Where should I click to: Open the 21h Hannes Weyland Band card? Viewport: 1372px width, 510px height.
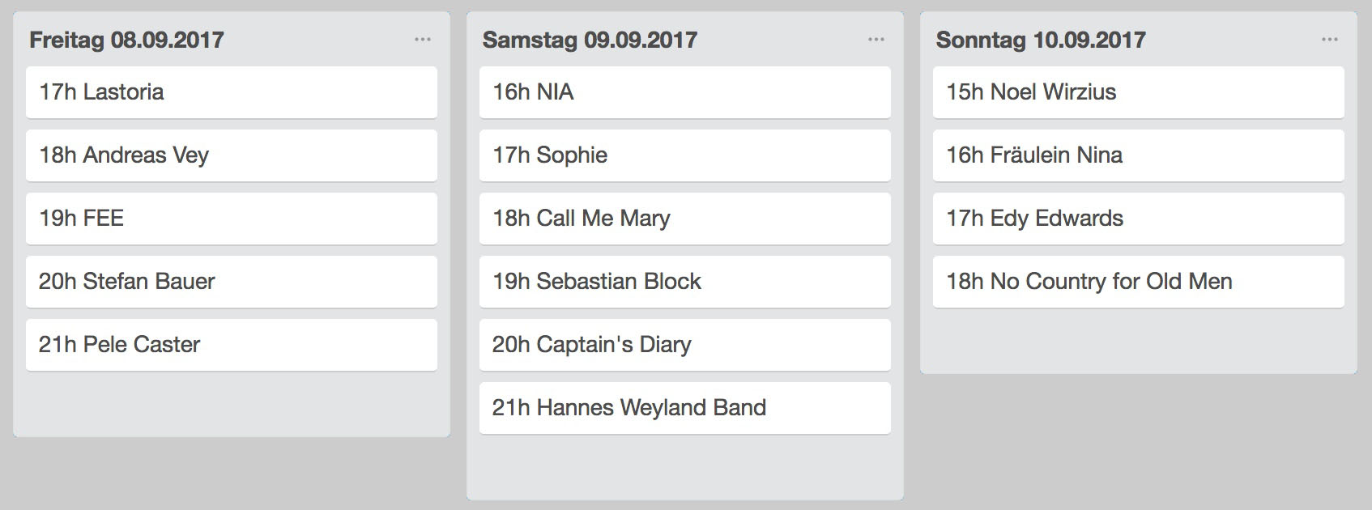pyautogui.click(x=685, y=408)
